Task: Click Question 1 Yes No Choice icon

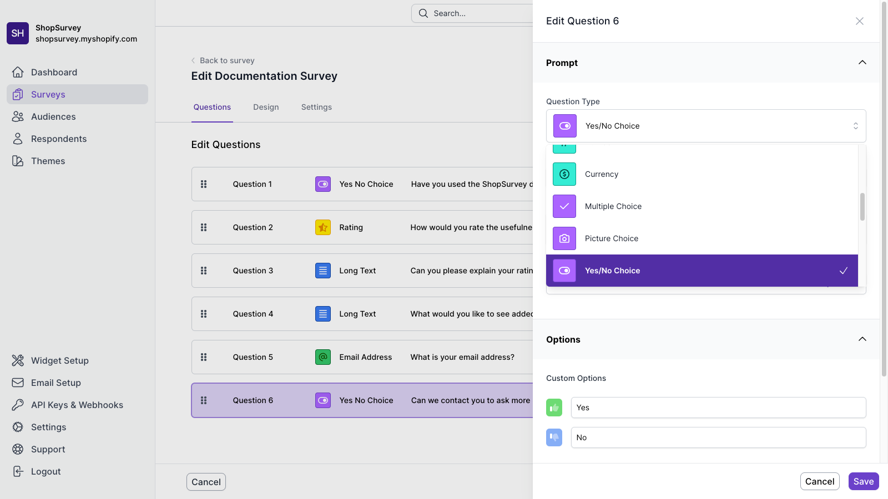Action: pyautogui.click(x=323, y=184)
